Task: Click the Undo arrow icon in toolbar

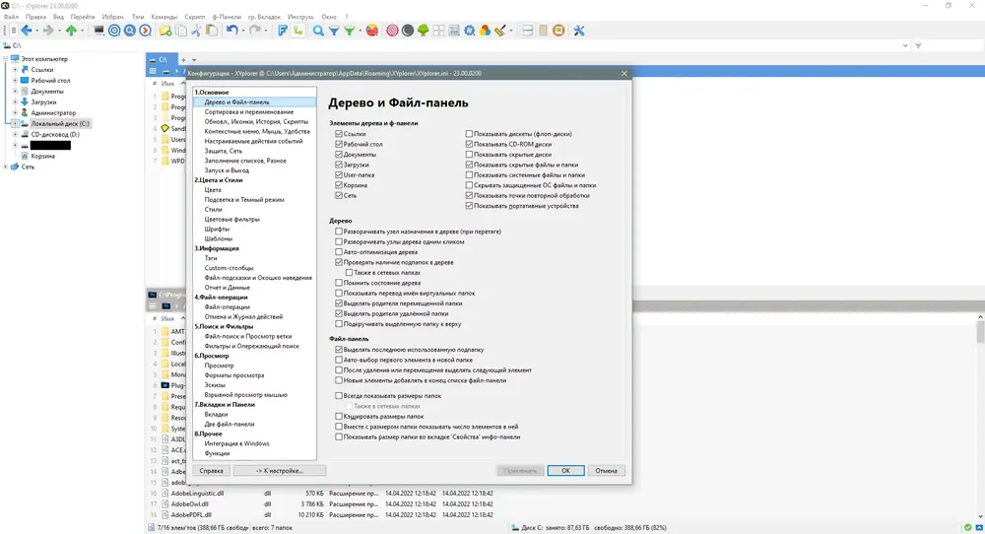Action: [x=231, y=31]
